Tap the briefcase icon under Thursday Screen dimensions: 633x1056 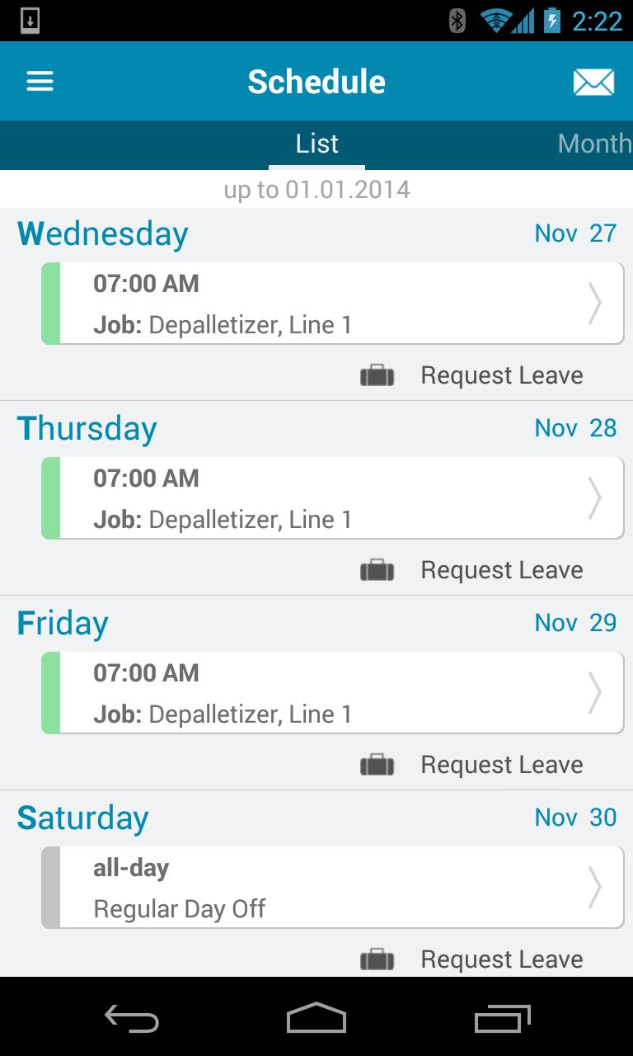pos(377,571)
